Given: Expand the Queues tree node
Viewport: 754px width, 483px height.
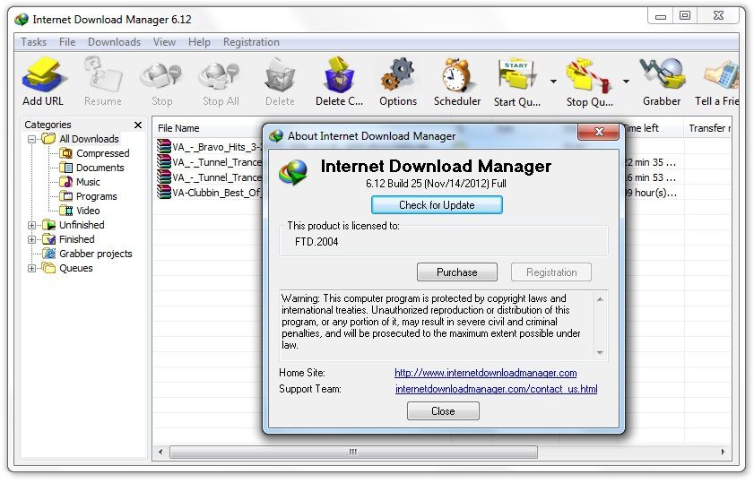Looking at the screenshot, I should (x=32, y=269).
